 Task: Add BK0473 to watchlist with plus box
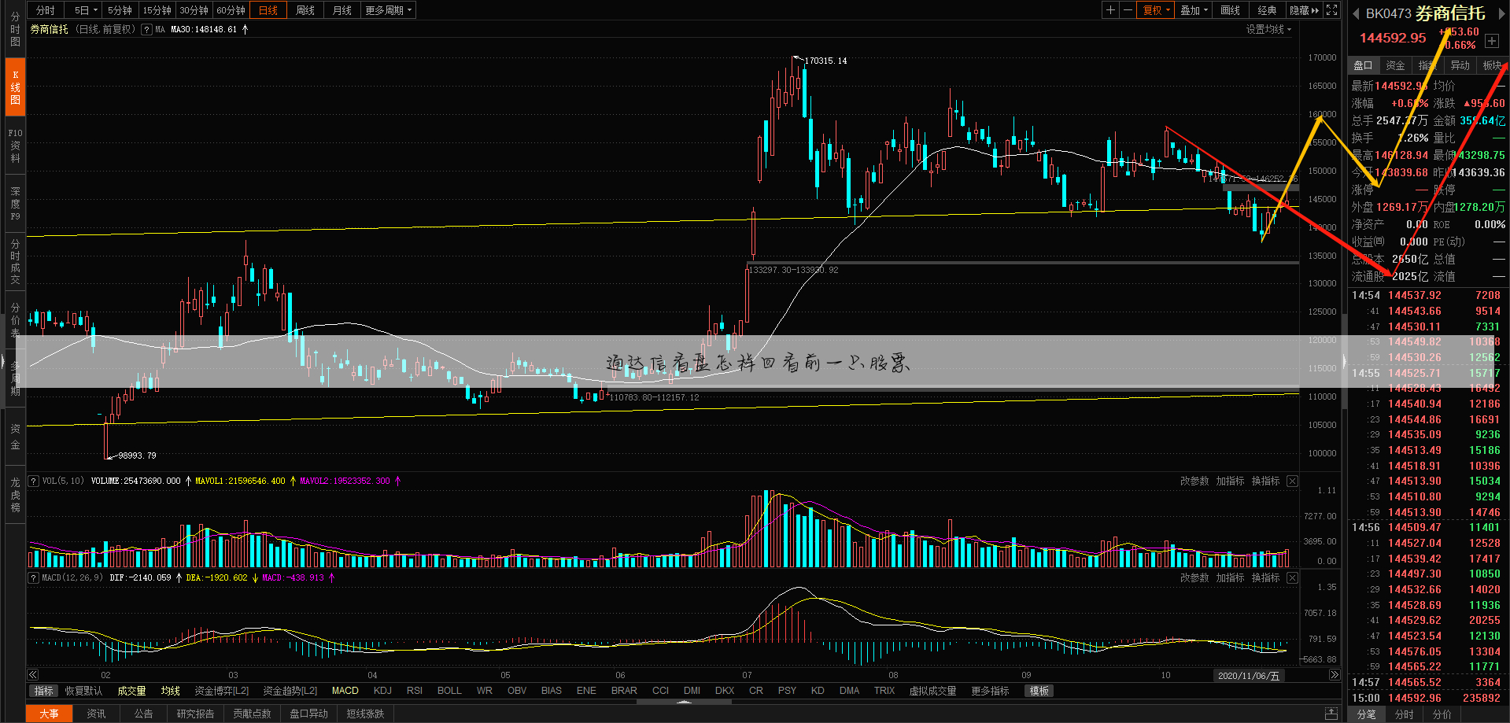pos(1492,41)
